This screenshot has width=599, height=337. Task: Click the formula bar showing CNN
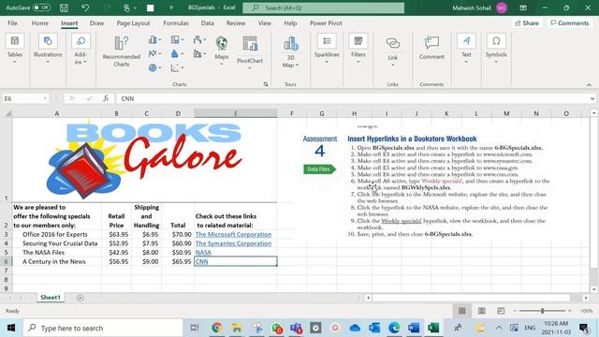click(354, 98)
